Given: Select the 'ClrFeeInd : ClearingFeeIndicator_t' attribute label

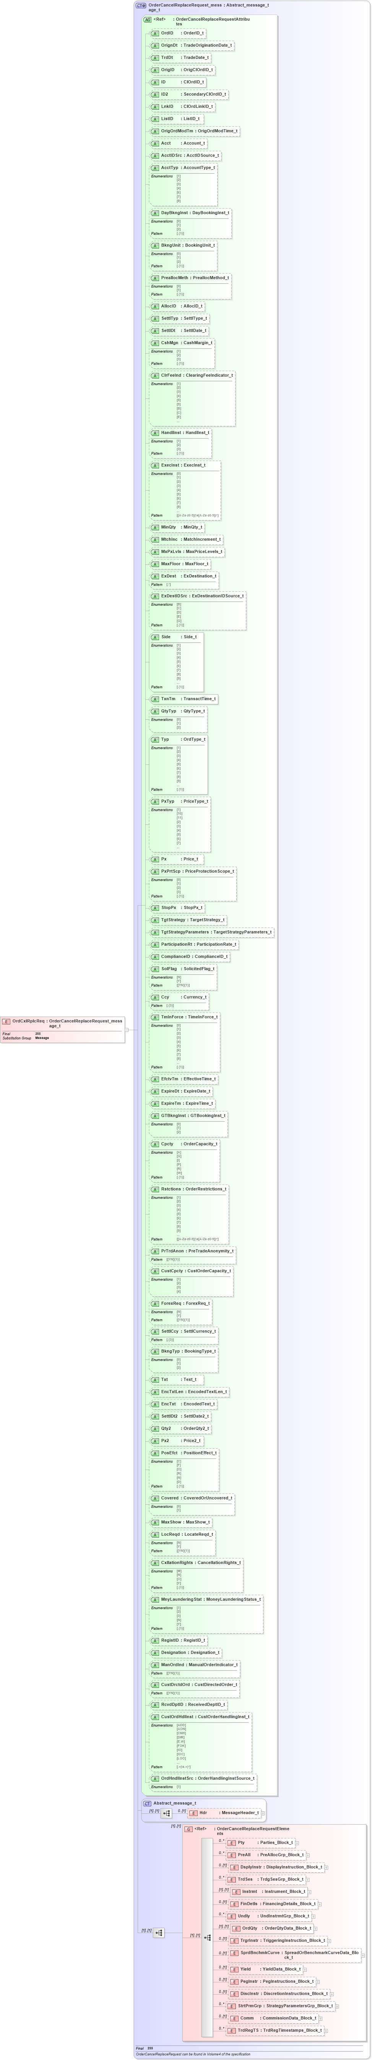Looking at the screenshot, I should [197, 375].
